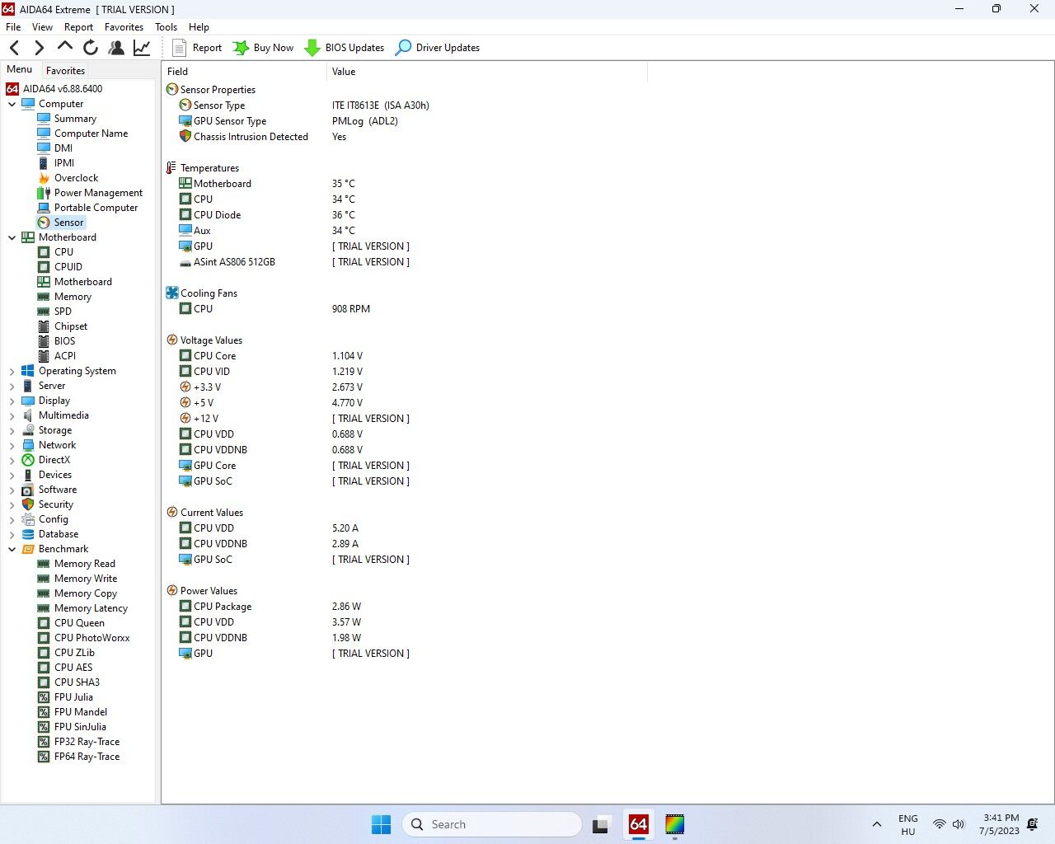Click the AIDA64 taskbar icon
Image resolution: width=1055 pixels, height=844 pixels.
coord(639,824)
